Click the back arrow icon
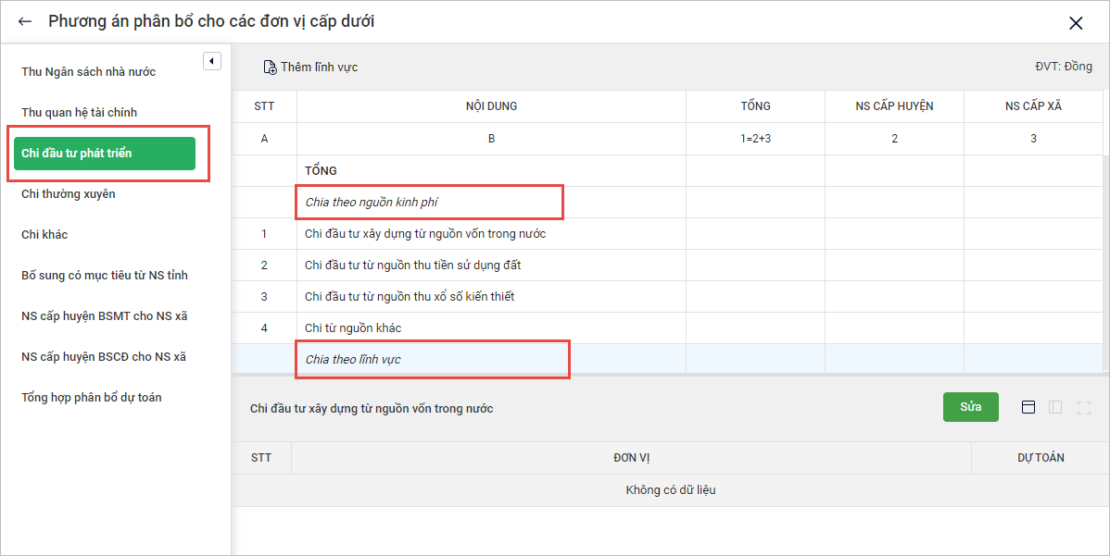 tap(25, 21)
